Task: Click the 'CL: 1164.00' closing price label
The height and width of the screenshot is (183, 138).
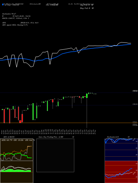Action: point(52,5)
